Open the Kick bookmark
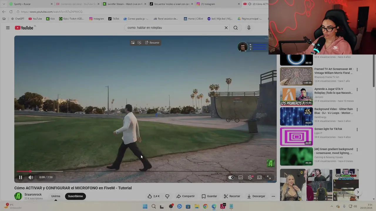This screenshot has width=376, height=211. 51,19
